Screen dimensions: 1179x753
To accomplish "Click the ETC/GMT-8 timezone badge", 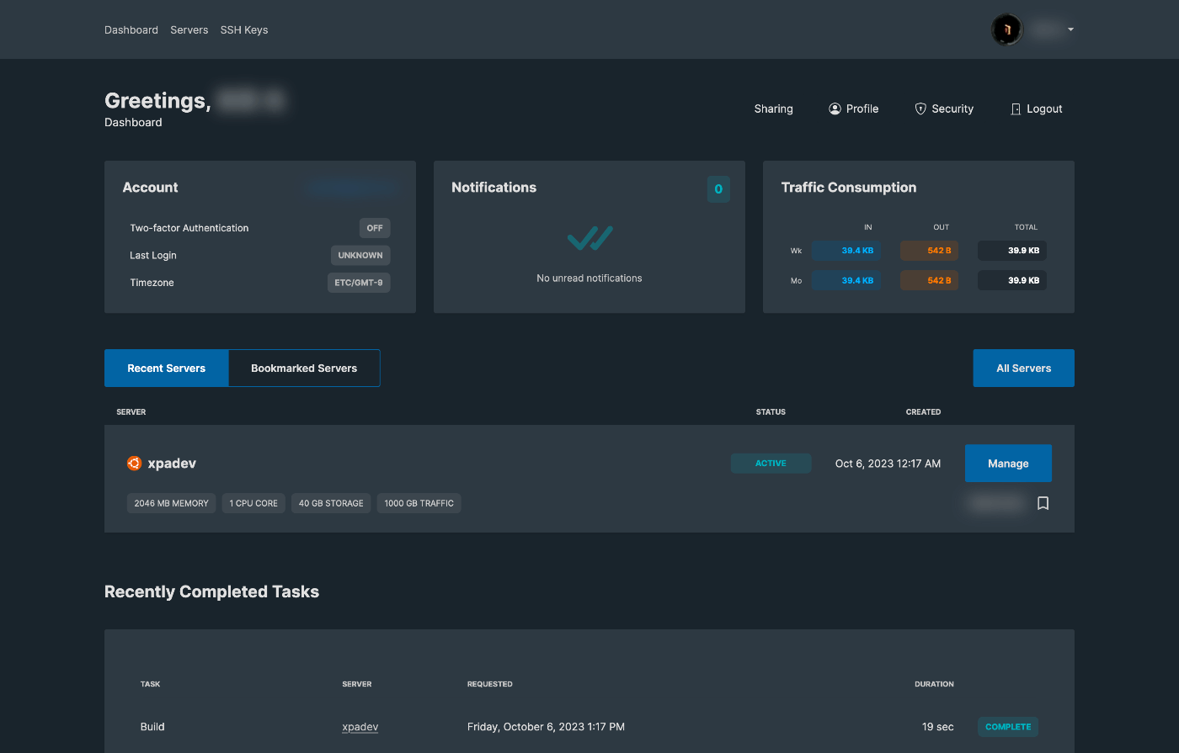I will [x=359, y=283].
